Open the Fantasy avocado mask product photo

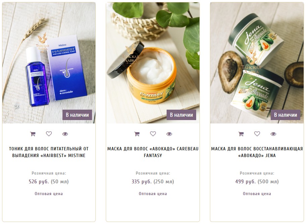pos(153,63)
